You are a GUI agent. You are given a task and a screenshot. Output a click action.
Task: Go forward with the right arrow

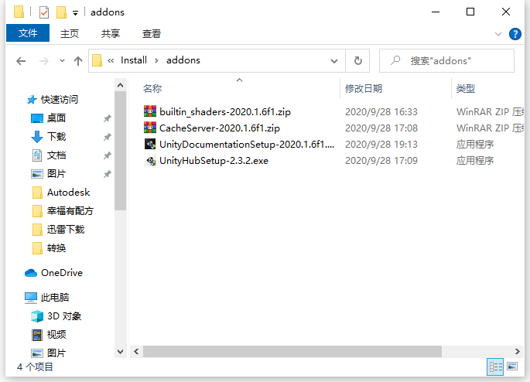click(43, 61)
